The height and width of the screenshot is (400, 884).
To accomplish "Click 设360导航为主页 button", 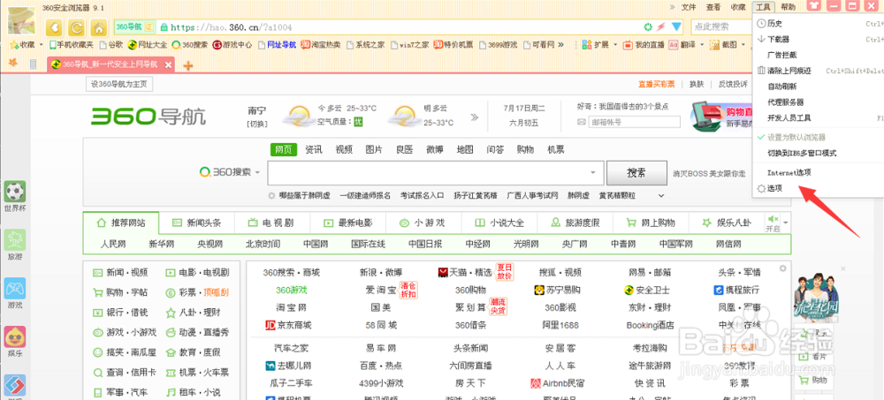I will coord(119,85).
